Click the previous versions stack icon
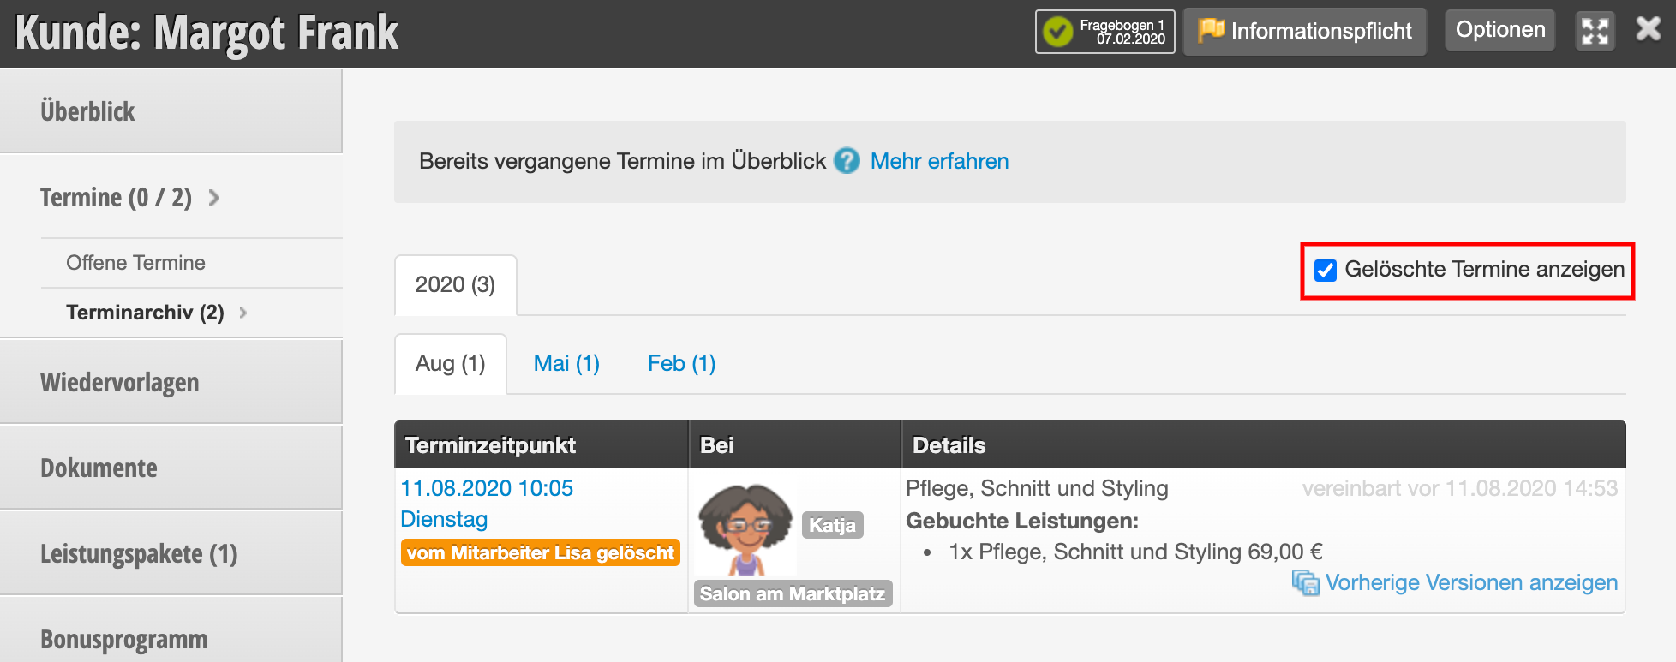The width and height of the screenshot is (1676, 662). [x=1306, y=583]
